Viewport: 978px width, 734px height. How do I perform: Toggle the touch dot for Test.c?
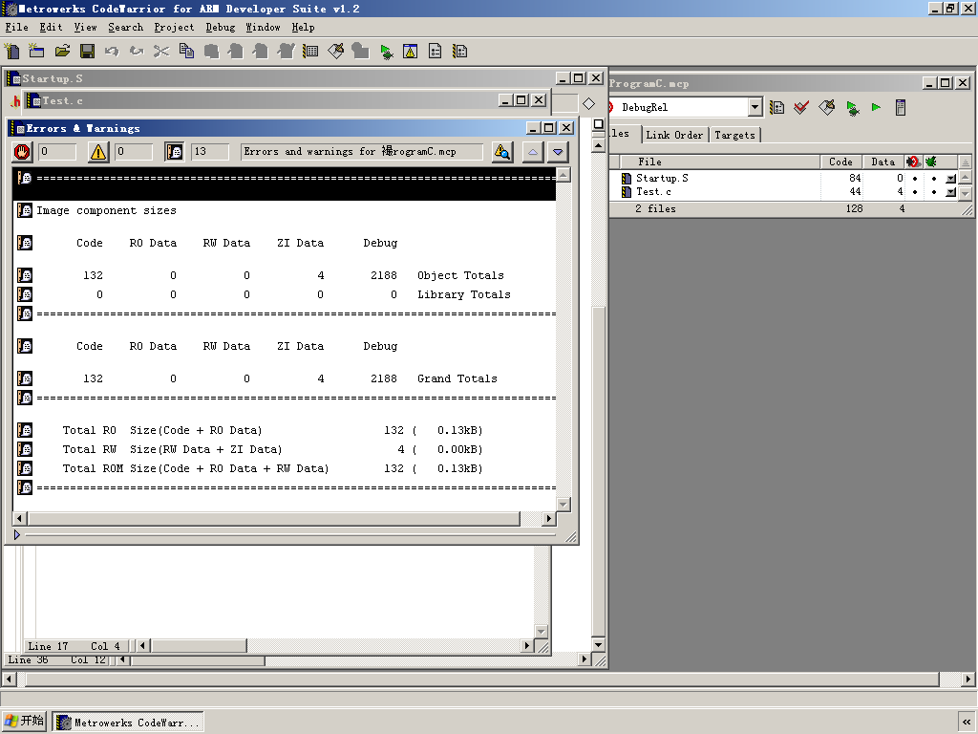[915, 192]
